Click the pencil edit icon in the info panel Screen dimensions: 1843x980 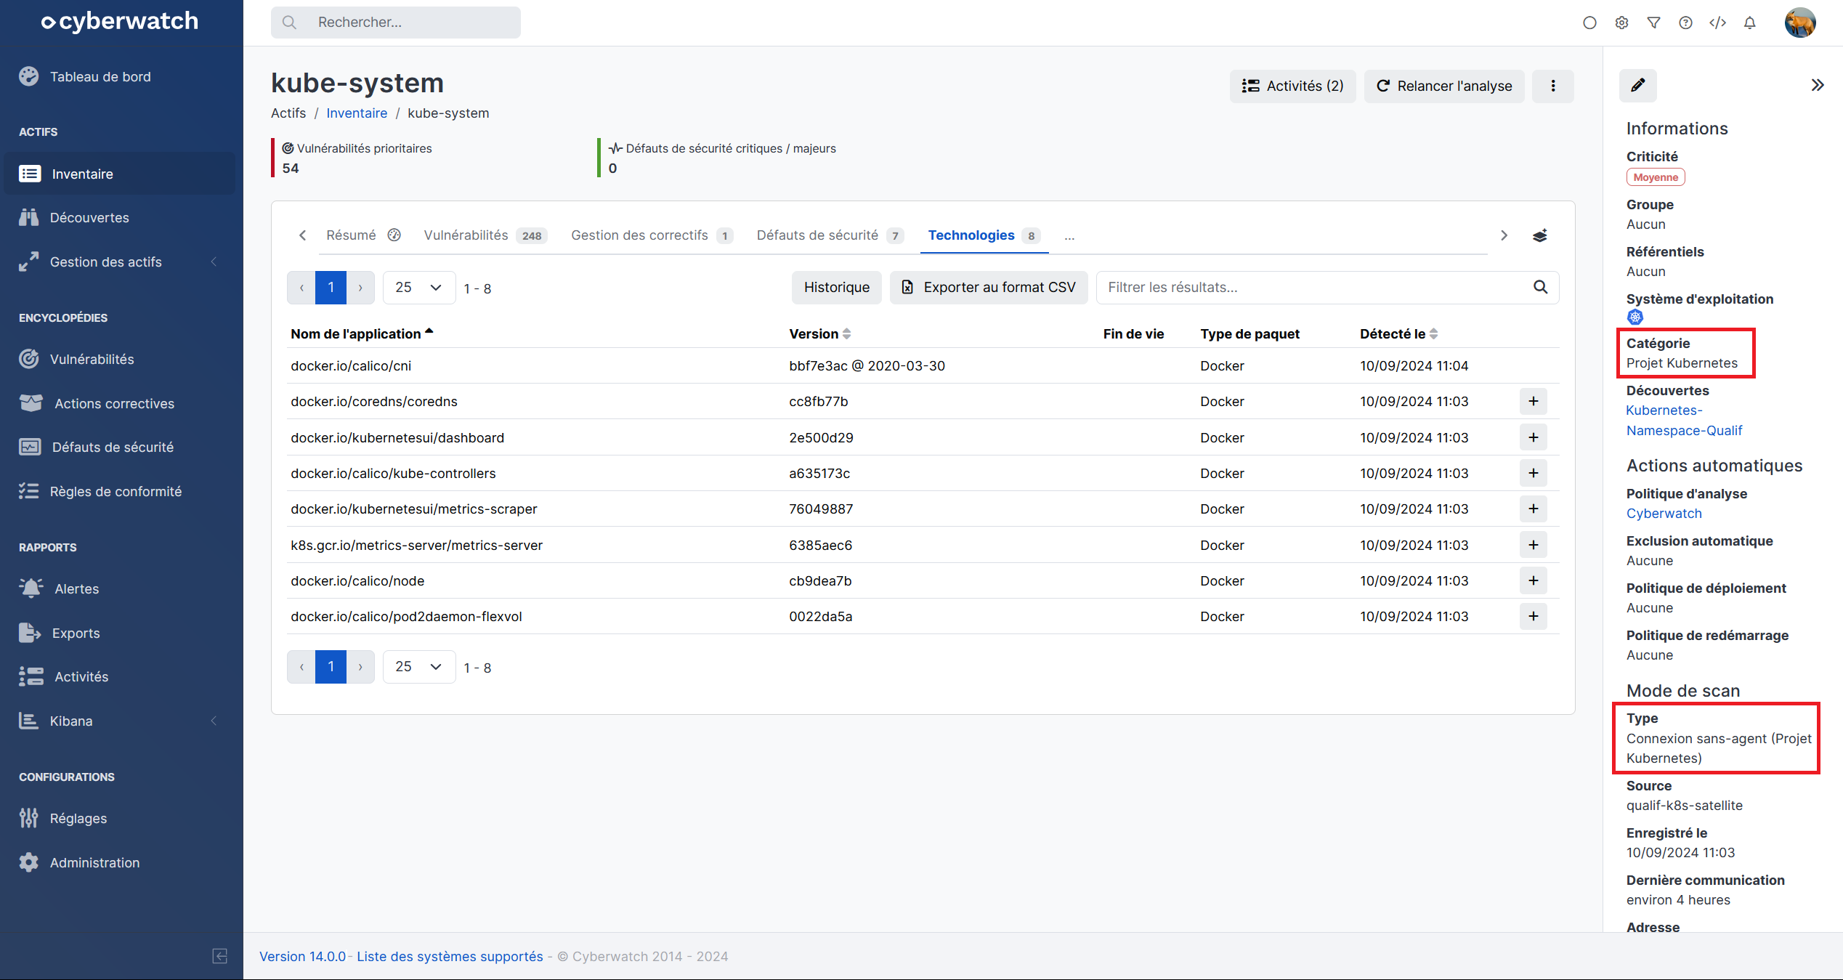1637,86
